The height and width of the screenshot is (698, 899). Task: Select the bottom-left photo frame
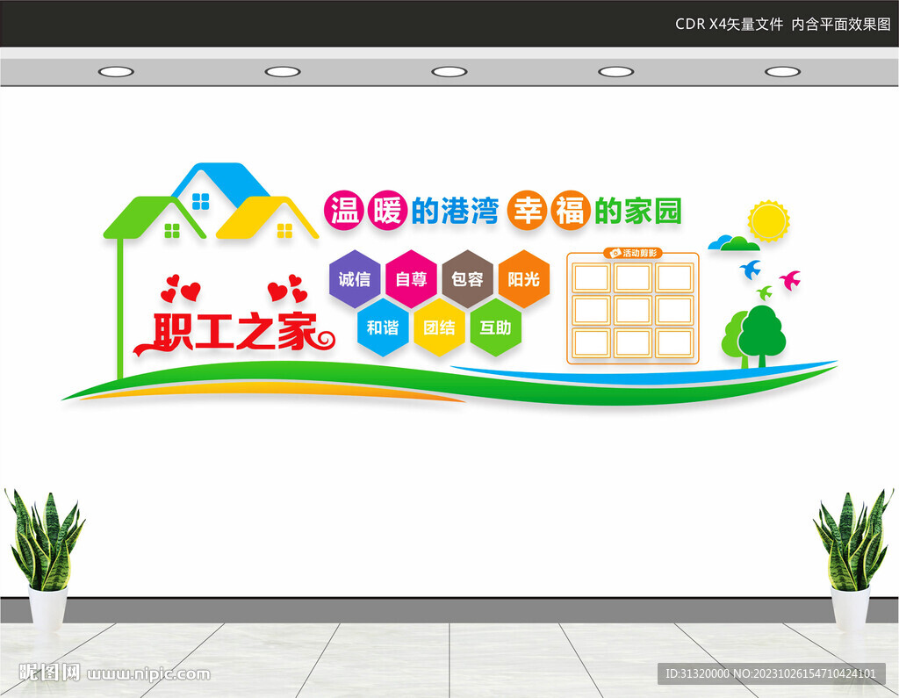[591, 343]
